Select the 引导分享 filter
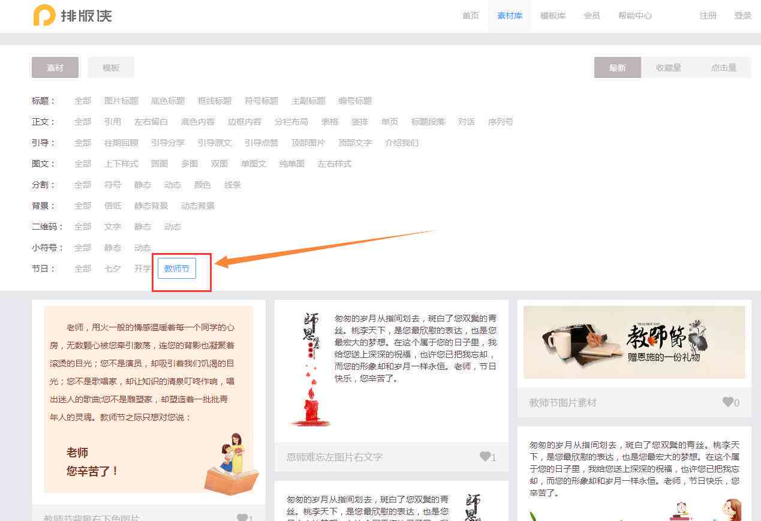 pos(168,143)
